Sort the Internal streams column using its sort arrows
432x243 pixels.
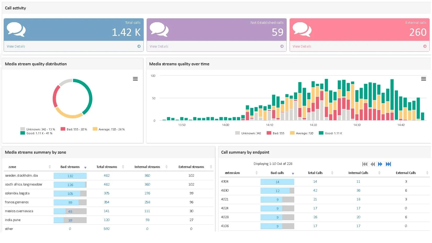point(166,167)
